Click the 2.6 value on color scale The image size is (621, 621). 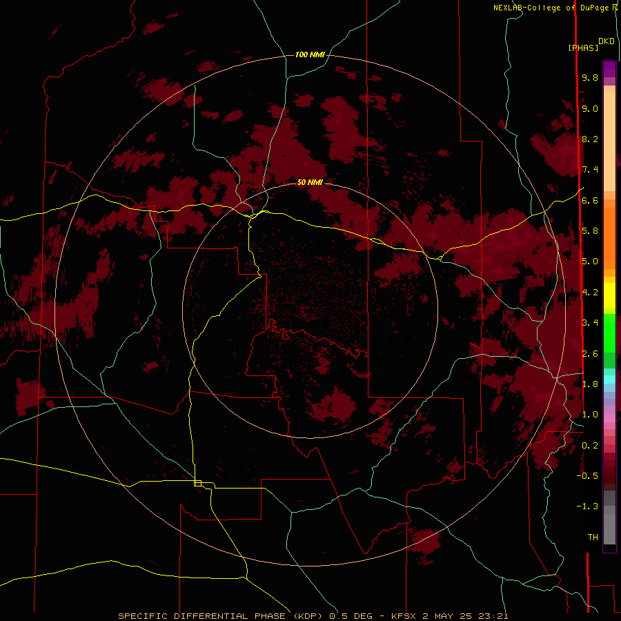click(590, 354)
